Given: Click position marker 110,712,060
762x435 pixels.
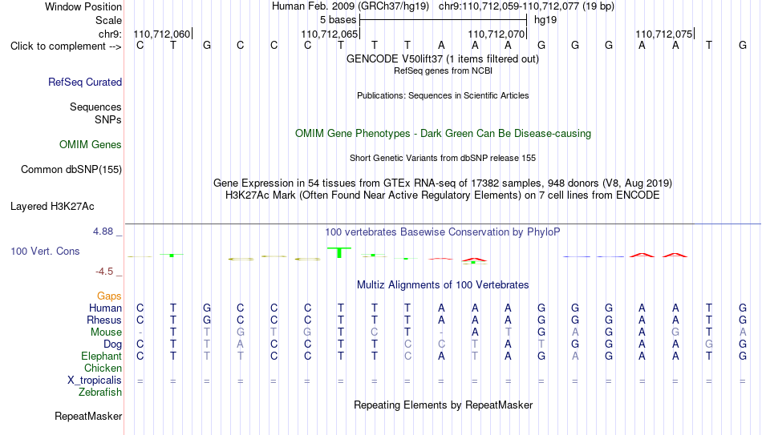Looking at the screenshot, I should pos(162,34).
